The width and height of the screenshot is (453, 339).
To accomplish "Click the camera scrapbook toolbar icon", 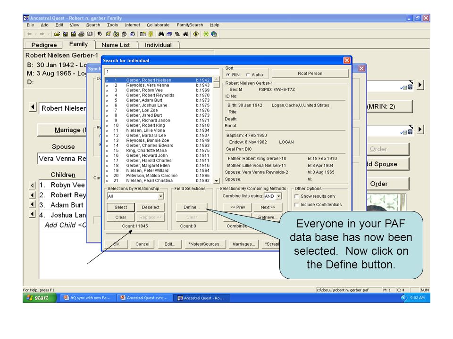I will pyautogui.click(x=116, y=34).
